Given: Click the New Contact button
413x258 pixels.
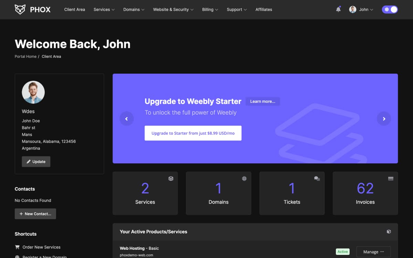Looking at the screenshot, I should coord(35,214).
